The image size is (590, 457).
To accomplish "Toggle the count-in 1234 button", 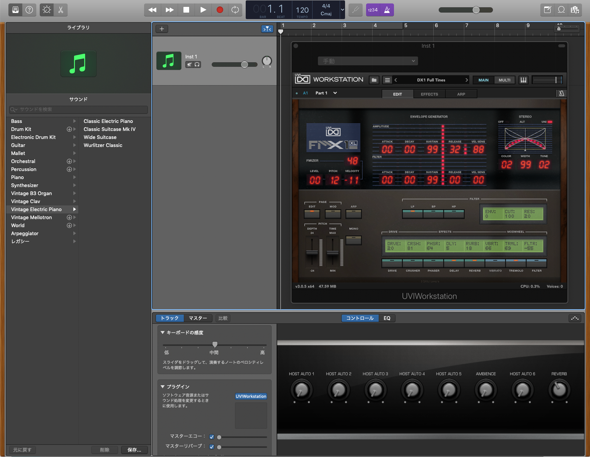I will (x=373, y=10).
